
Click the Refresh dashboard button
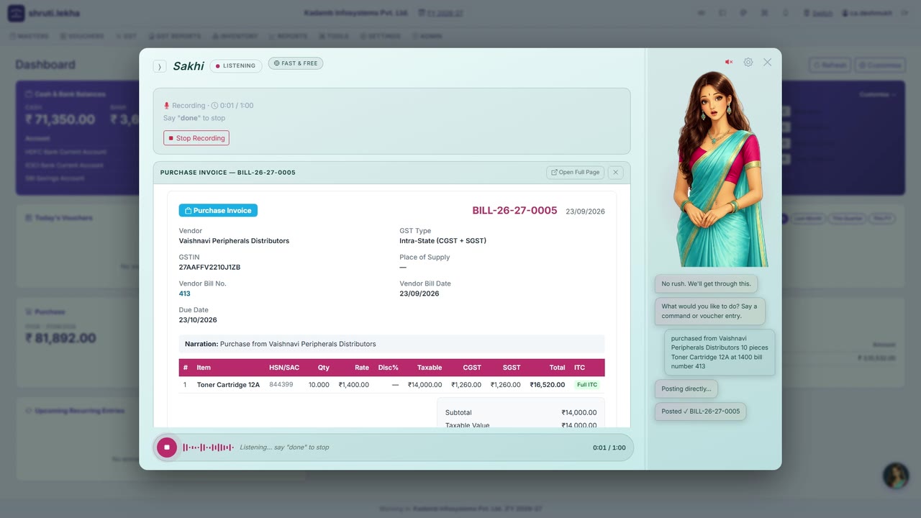coord(830,65)
